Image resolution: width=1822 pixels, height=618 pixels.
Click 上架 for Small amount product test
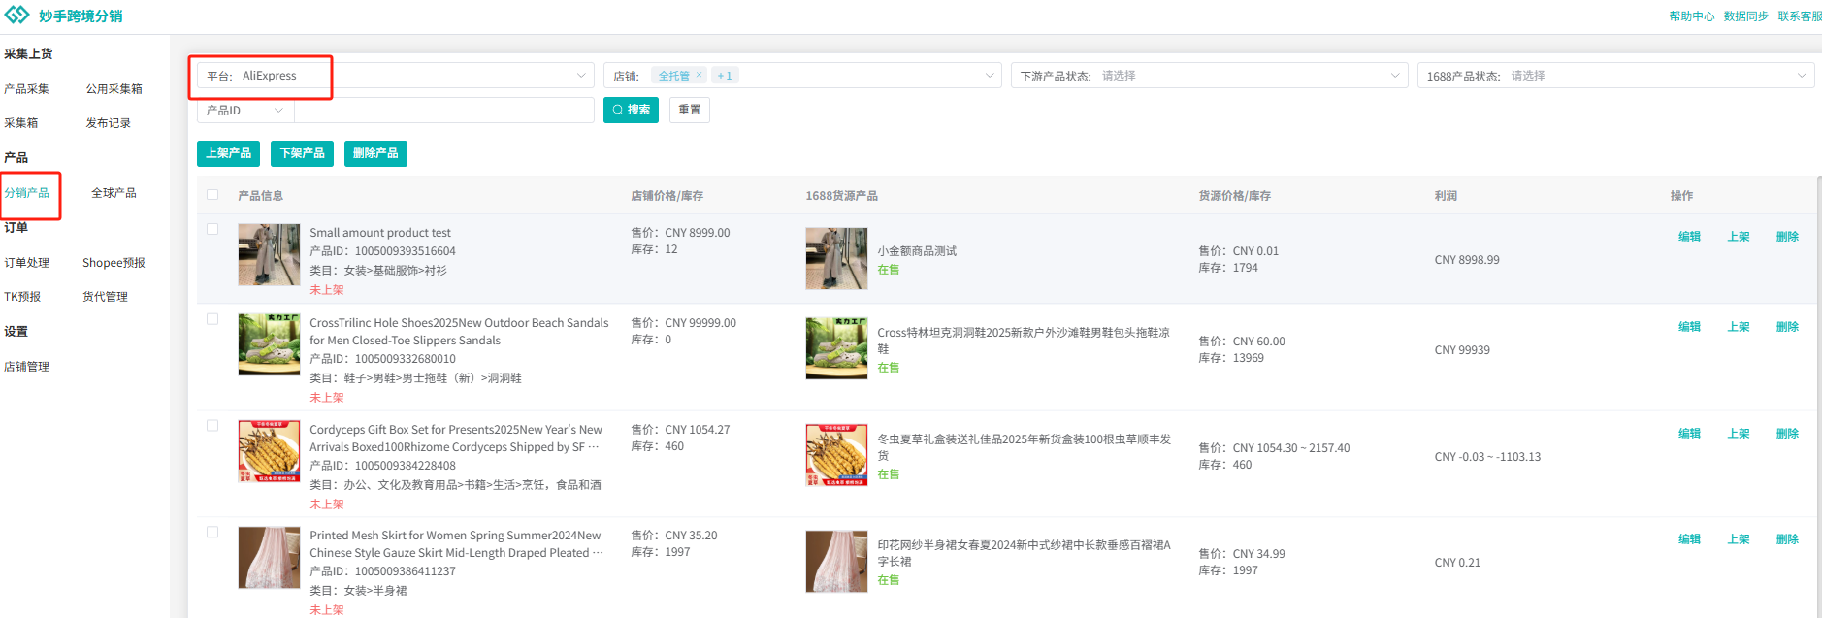pyautogui.click(x=1739, y=237)
